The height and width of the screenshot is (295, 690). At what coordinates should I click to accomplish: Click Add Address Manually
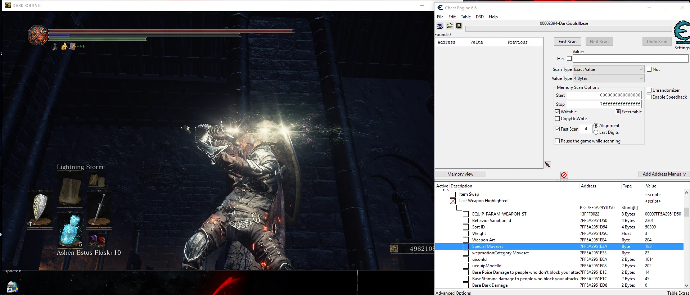coord(664,174)
